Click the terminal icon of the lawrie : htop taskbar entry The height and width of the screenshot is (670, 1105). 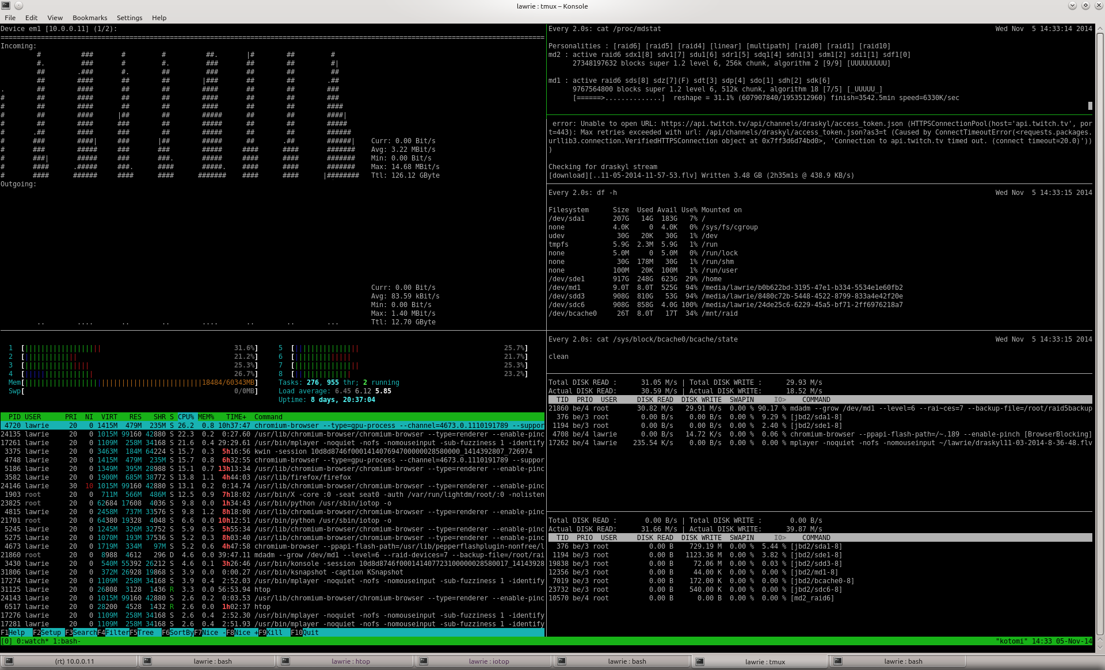285,661
